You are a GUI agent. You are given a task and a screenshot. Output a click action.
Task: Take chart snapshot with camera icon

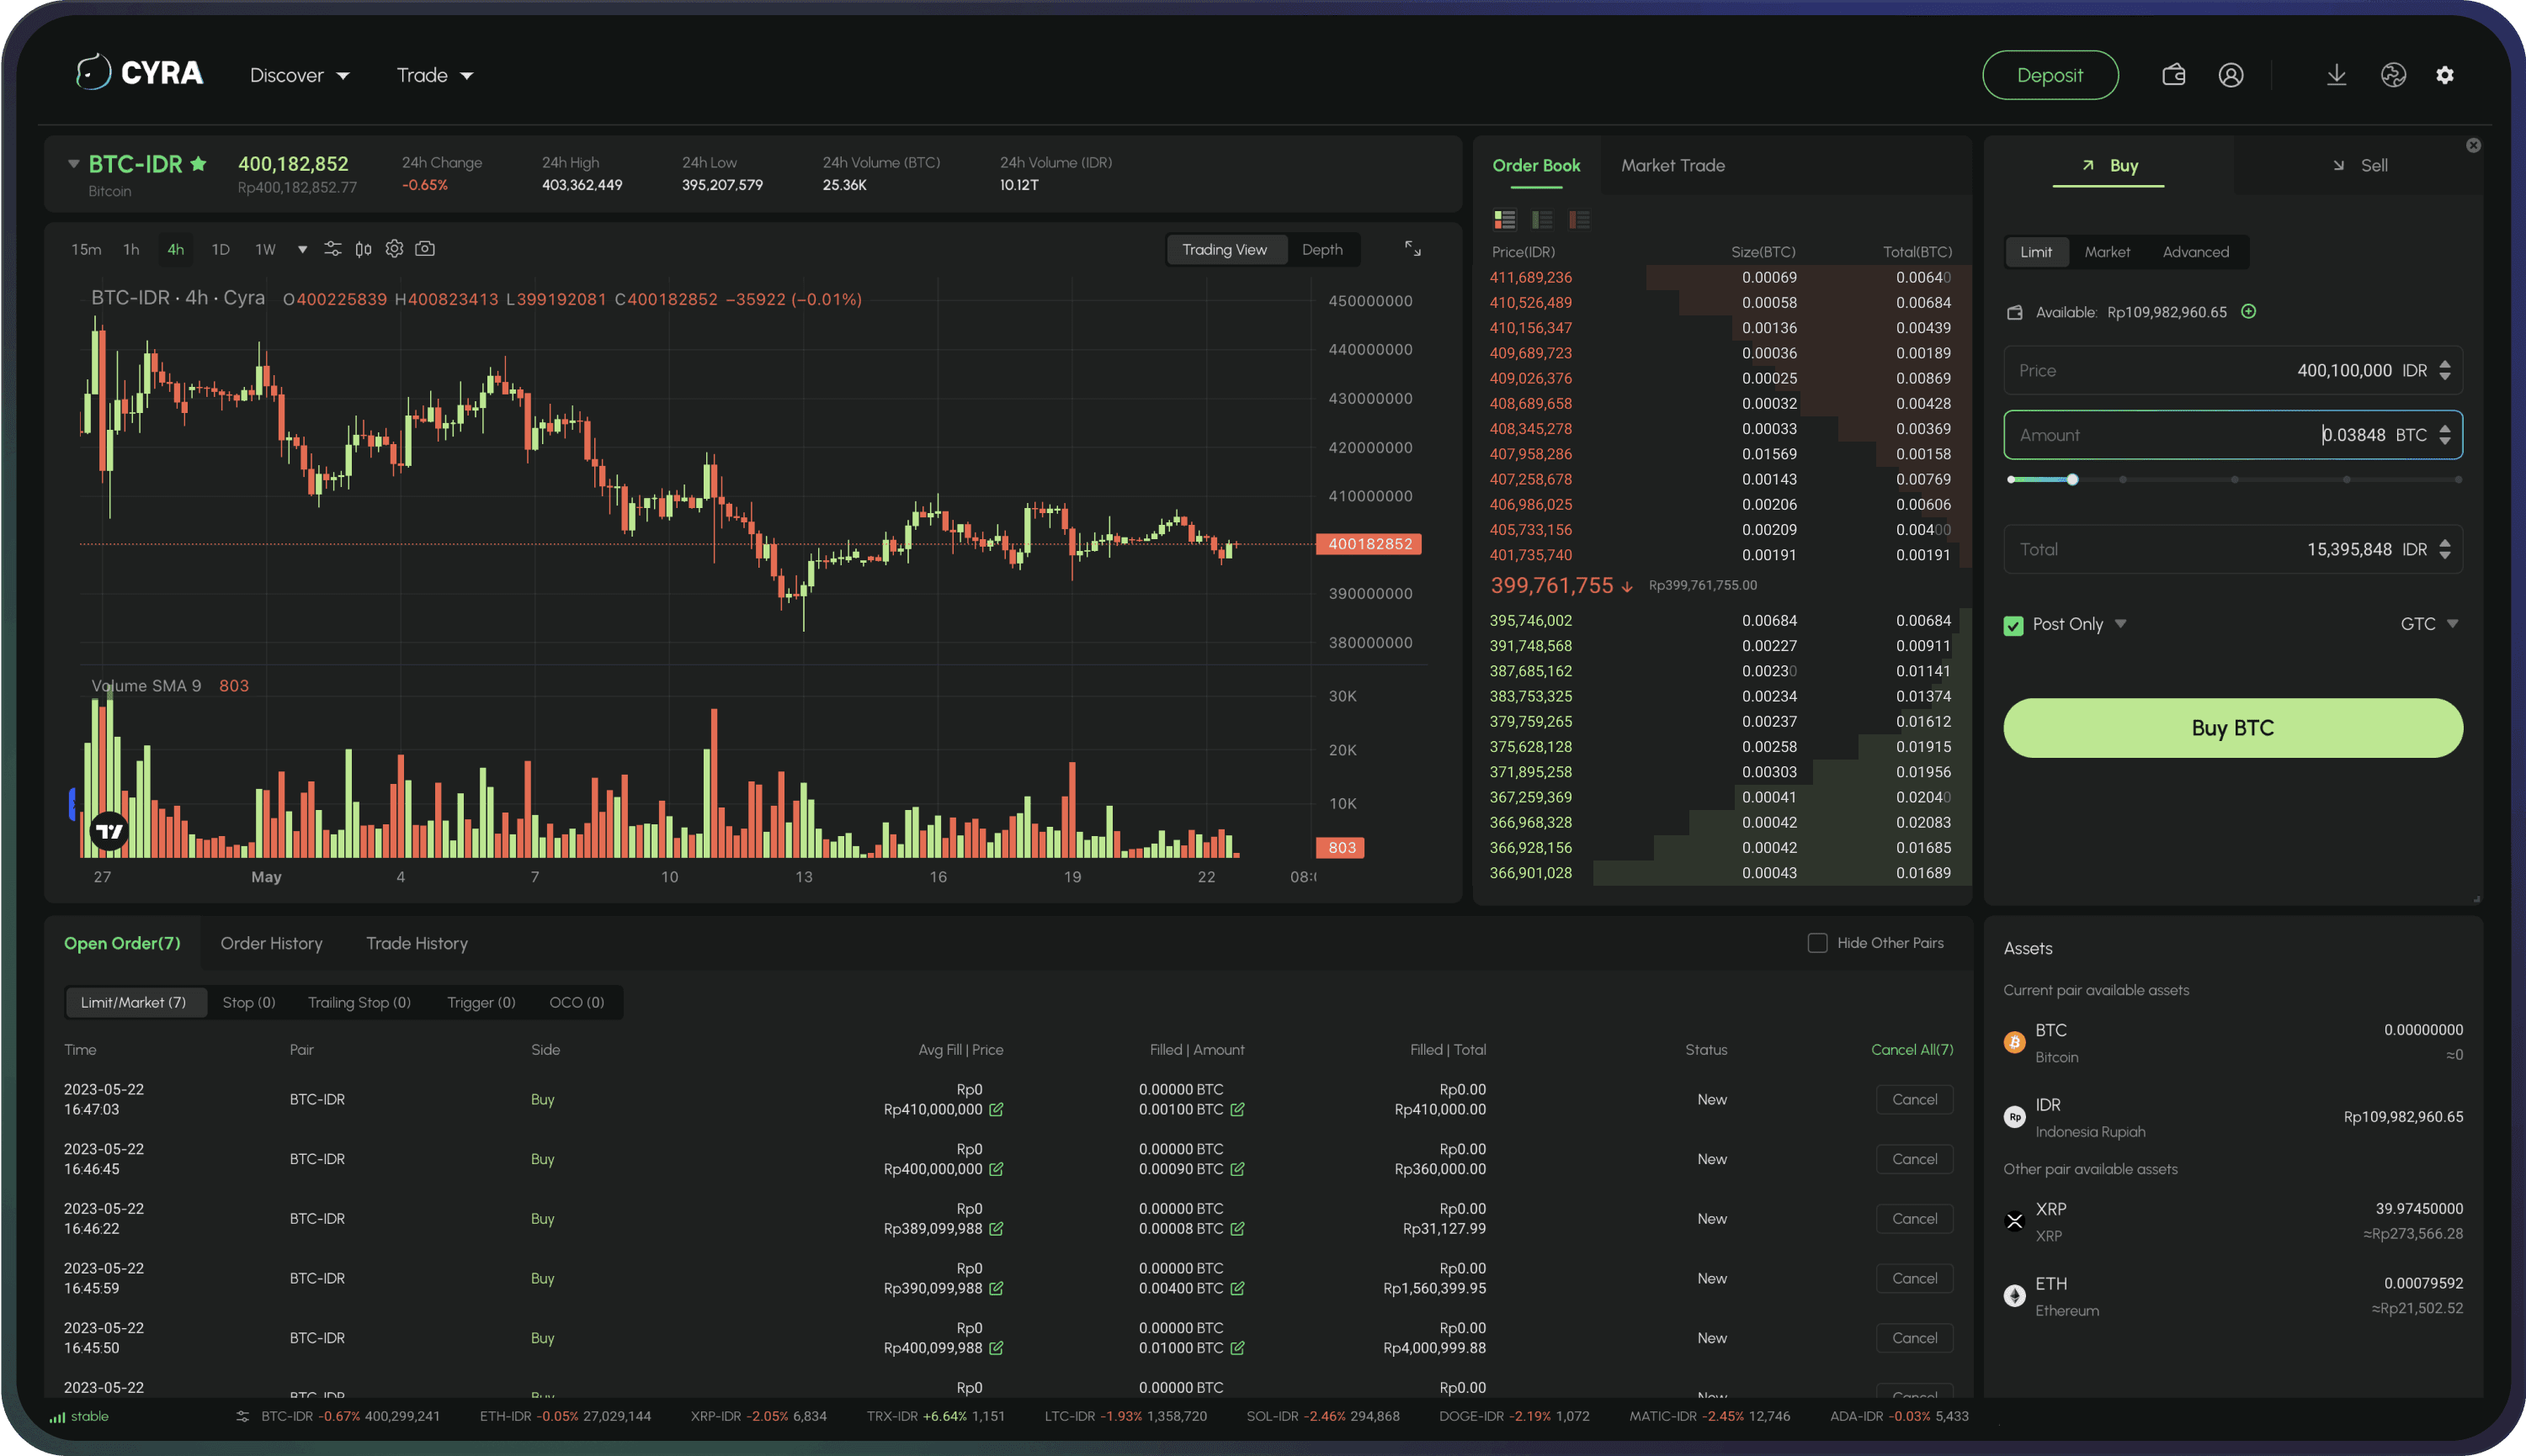pyautogui.click(x=425, y=249)
